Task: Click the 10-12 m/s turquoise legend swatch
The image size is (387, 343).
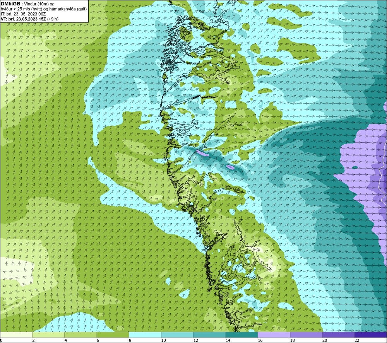Action: [177, 334]
